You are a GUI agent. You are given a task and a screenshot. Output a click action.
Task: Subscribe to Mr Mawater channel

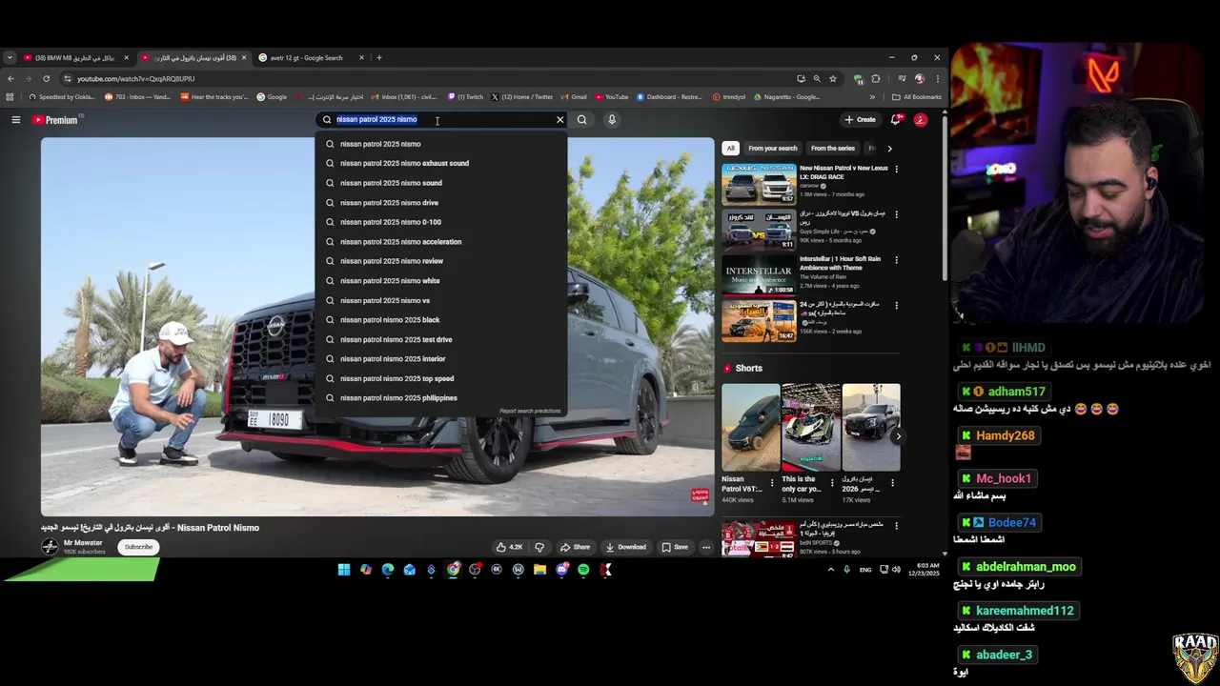(x=138, y=547)
